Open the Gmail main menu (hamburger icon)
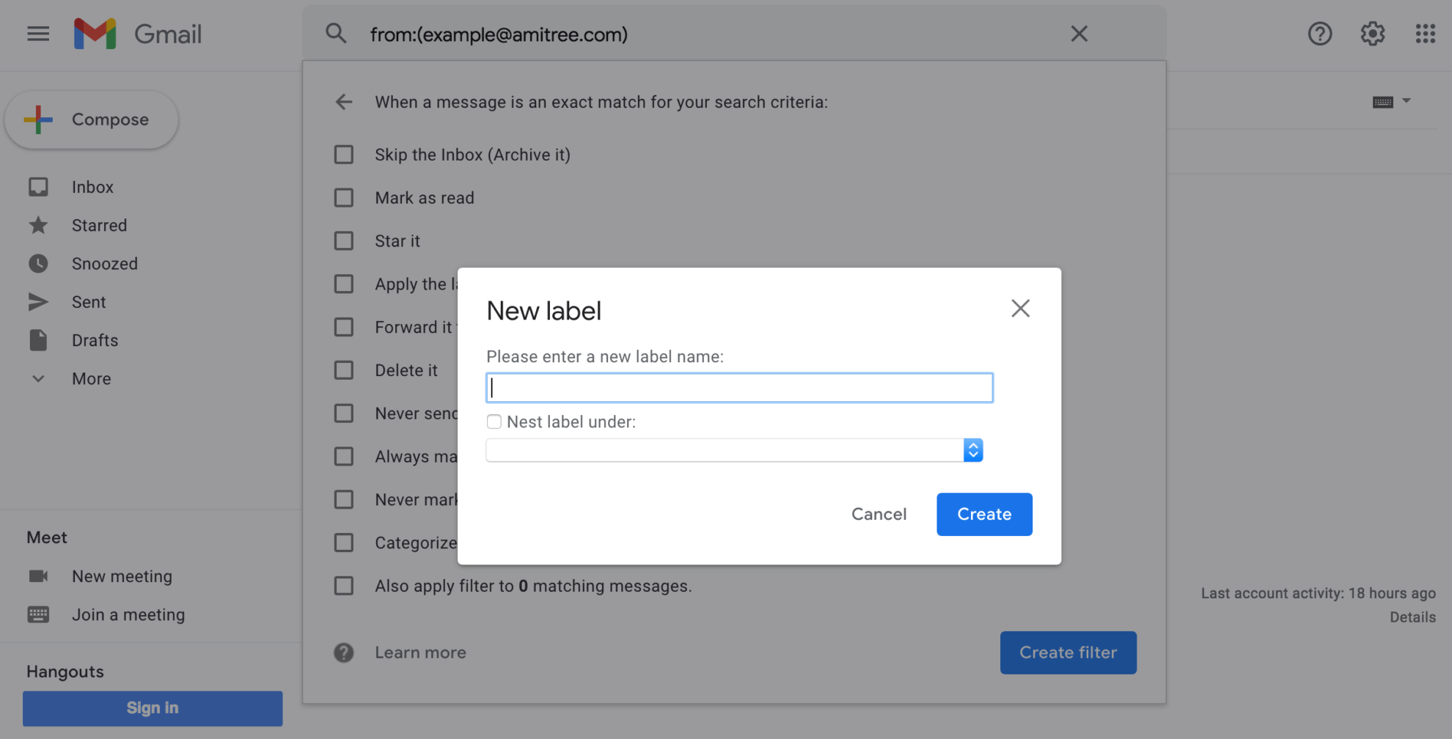The image size is (1452, 739). point(37,34)
